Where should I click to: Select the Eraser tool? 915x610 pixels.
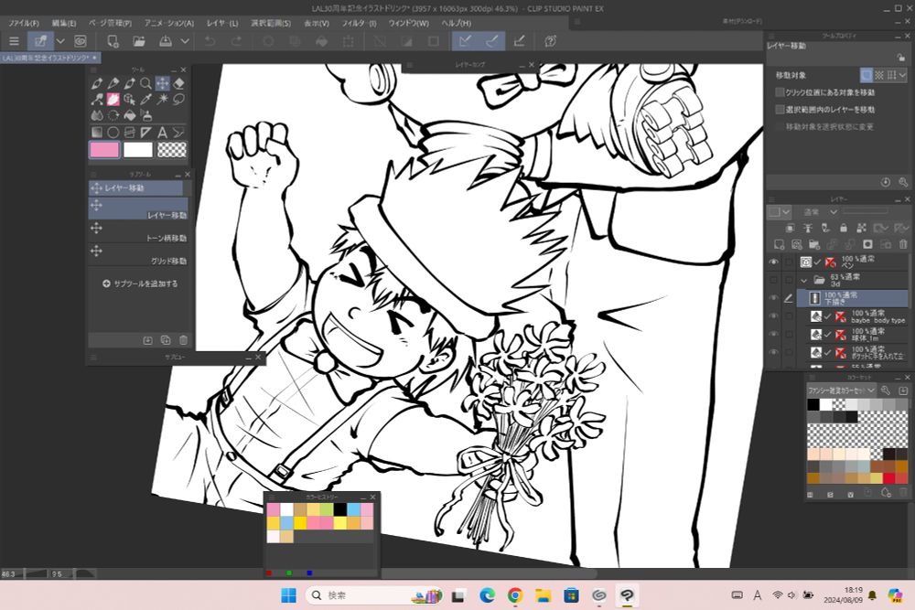pos(179,83)
